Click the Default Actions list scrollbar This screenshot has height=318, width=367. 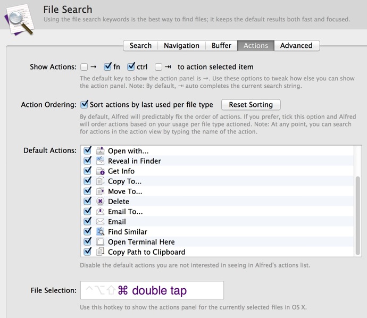click(x=357, y=215)
